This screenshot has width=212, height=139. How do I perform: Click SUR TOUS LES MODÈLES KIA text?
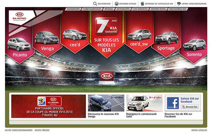click(106, 45)
